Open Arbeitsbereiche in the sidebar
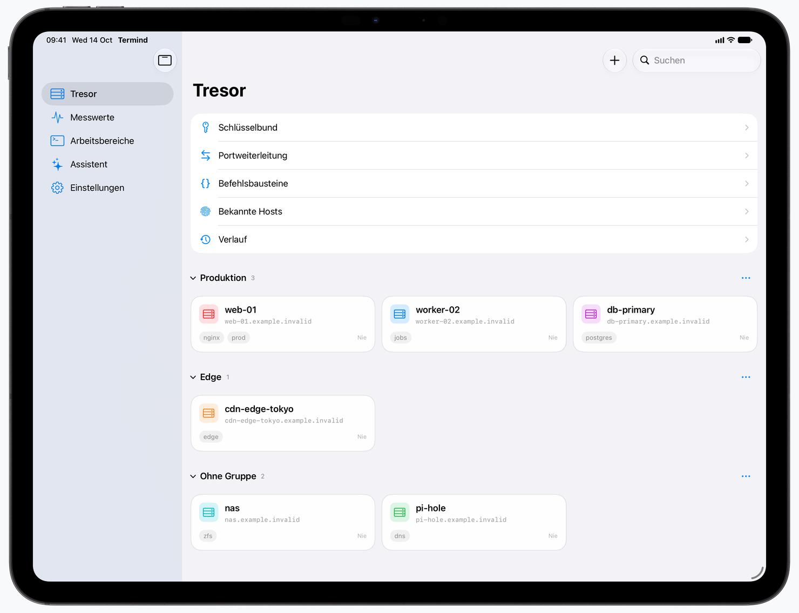The image size is (799, 613). [107, 141]
